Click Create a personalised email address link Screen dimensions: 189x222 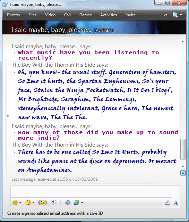point(55,213)
